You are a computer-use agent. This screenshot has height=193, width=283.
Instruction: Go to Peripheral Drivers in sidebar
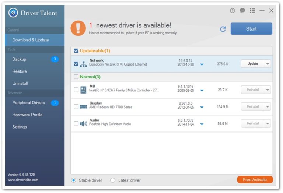(x=28, y=103)
